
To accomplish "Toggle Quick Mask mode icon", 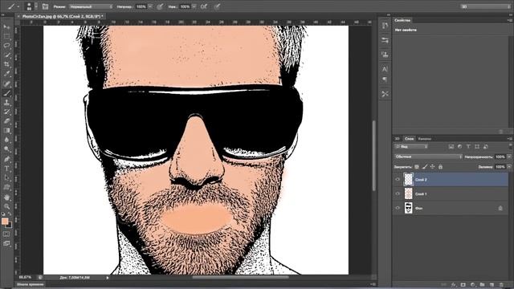I will point(6,234).
